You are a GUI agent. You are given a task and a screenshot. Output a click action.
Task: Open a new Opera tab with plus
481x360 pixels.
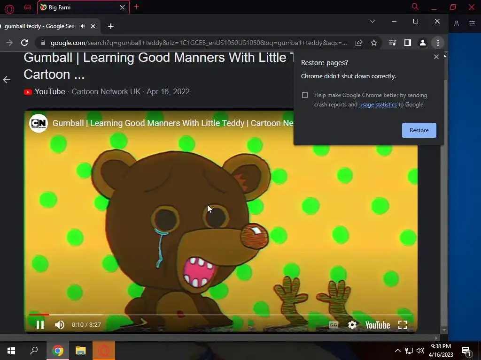(137, 7)
